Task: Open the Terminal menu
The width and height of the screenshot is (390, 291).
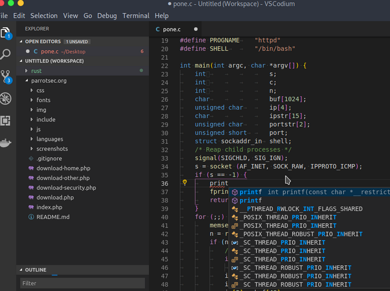Action: click(136, 16)
